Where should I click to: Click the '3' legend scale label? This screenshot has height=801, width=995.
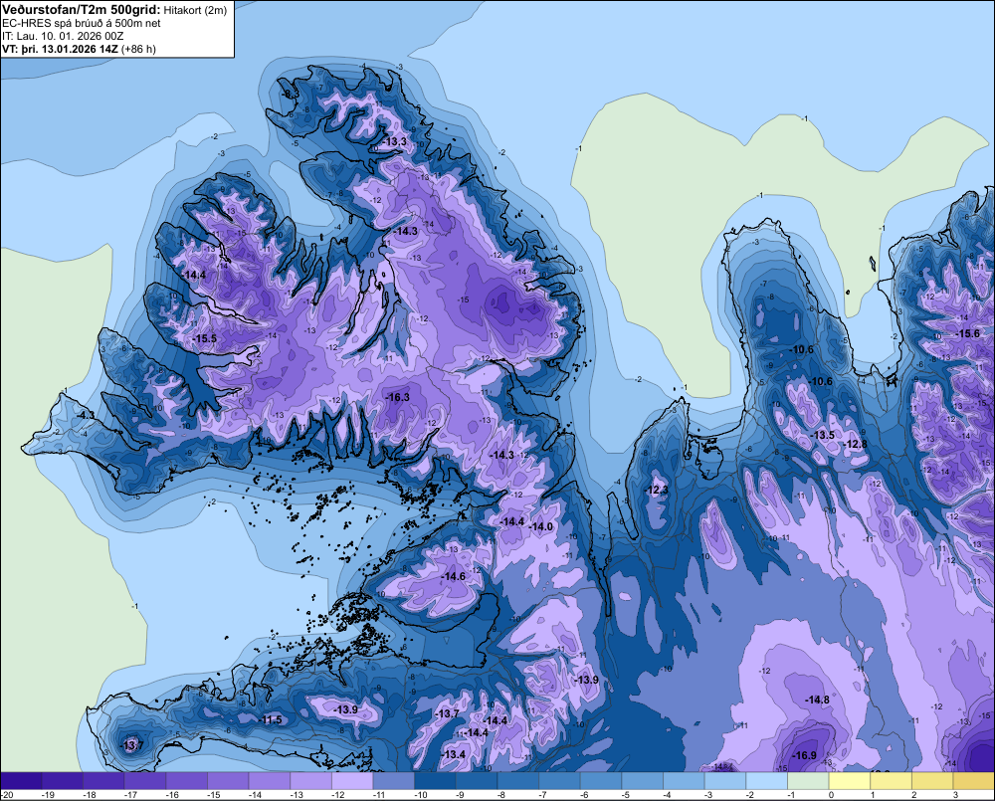click(x=955, y=795)
